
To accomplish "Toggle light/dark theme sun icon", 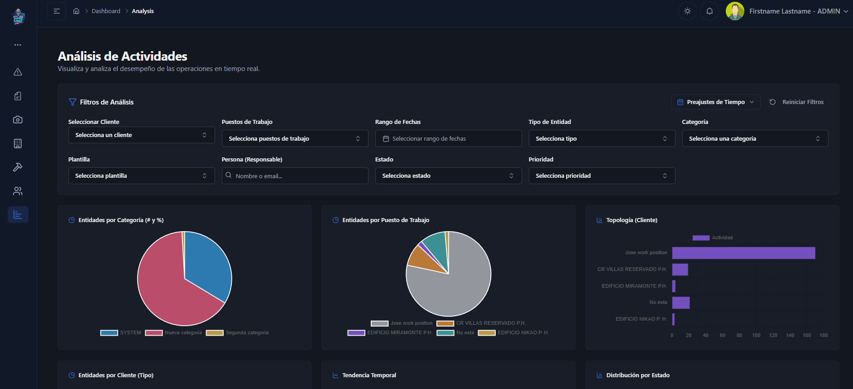I will tap(687, 11).
